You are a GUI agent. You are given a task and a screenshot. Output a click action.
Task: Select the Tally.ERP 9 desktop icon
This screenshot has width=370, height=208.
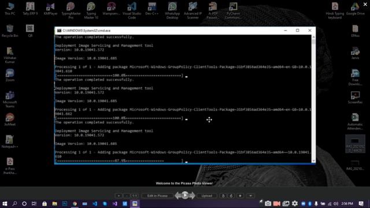(30, 9)
